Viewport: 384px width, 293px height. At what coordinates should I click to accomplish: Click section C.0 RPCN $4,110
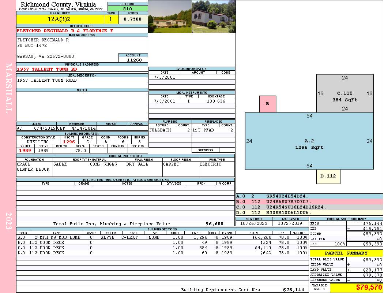point(263,248)
